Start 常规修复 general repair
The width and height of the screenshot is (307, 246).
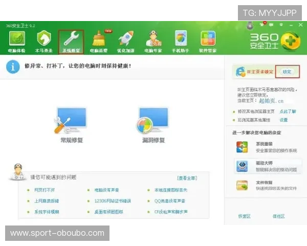point(72,125)
